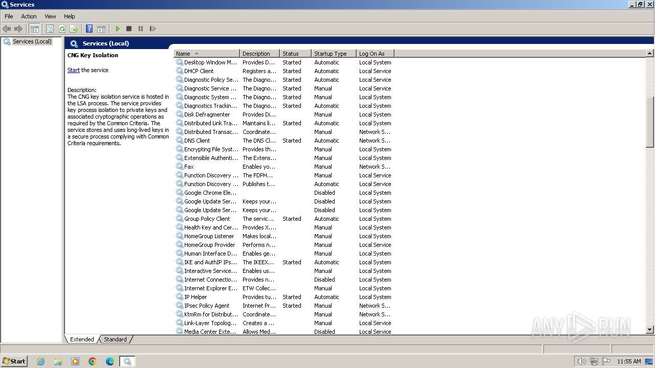Click the green Start Service play icon
This screenshot has height=368, width=655.
pyautogui.click(x=118, y=29)
